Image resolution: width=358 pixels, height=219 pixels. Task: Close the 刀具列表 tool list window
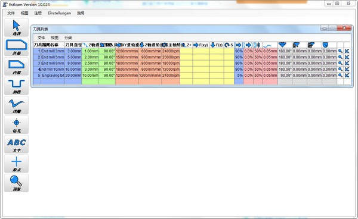coord(344,28)
